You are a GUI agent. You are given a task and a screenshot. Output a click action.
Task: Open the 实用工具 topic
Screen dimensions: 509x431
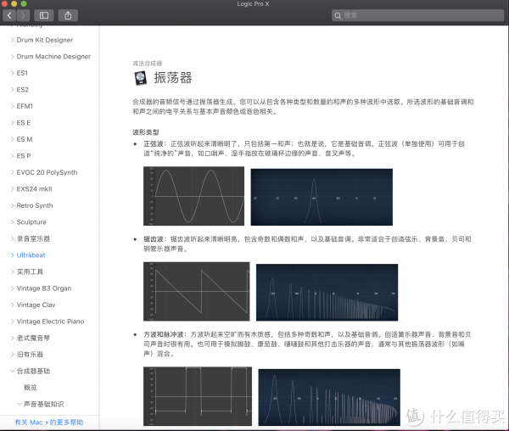(x=30, y=271)
